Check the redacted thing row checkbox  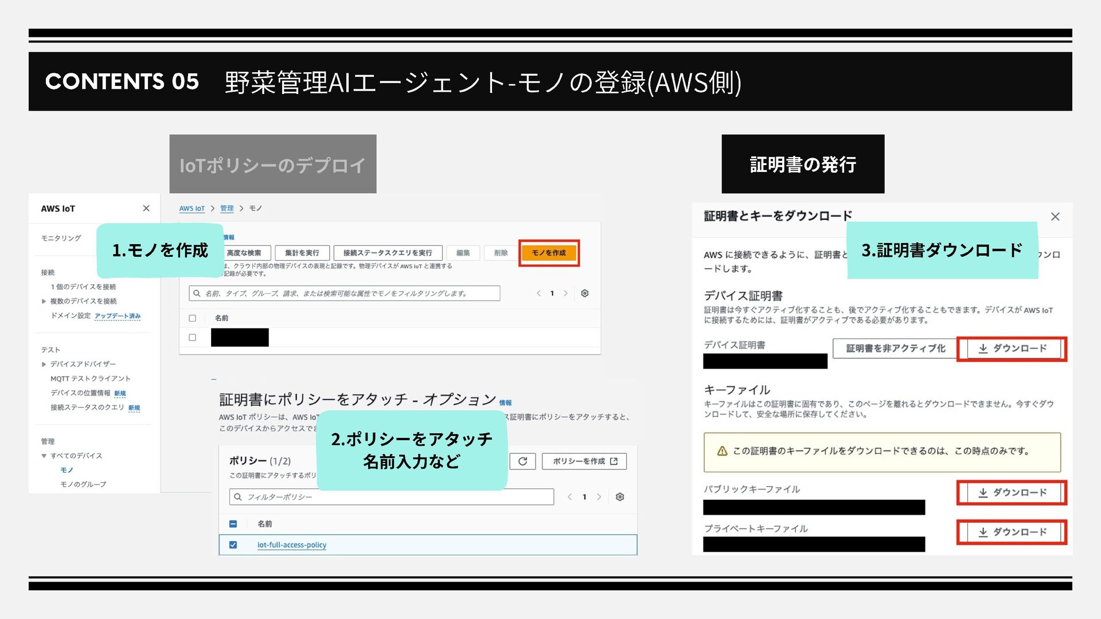[193, 338]
